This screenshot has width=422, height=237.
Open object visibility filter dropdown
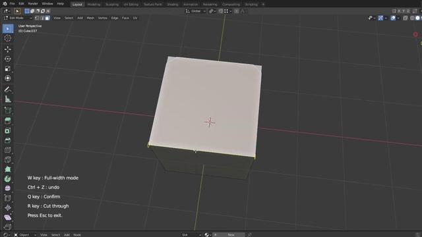point(372,18)
